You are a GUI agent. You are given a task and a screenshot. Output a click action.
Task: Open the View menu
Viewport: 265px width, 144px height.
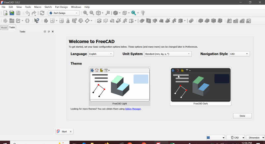click(19, 7)
